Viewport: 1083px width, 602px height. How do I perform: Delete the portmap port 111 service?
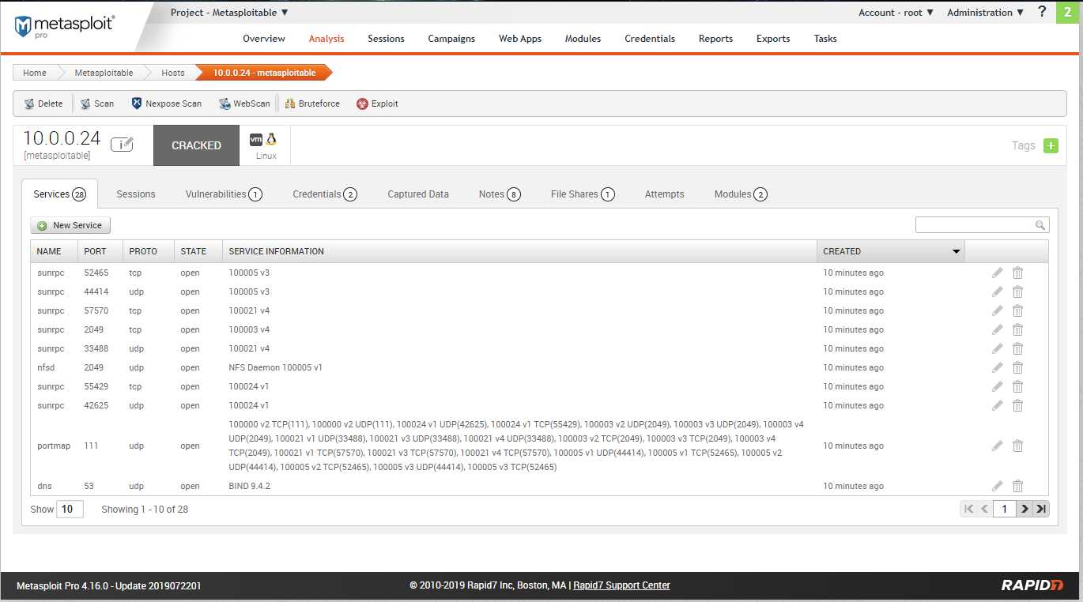(1017, 446)
